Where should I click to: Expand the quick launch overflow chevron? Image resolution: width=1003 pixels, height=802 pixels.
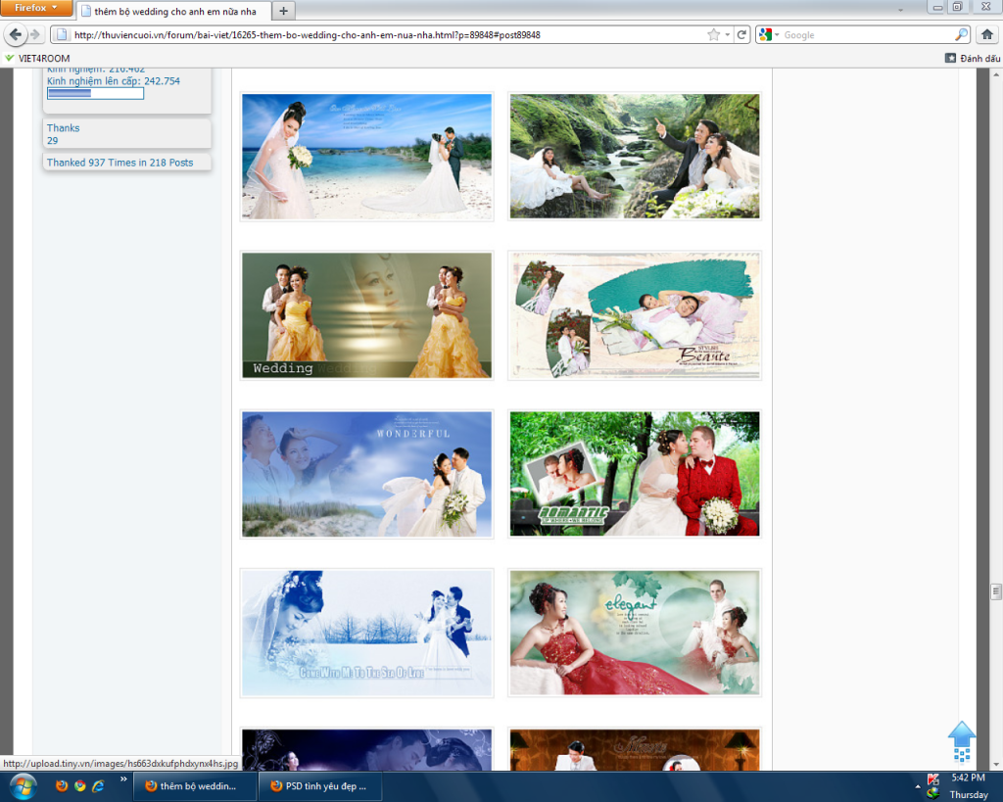123,778
